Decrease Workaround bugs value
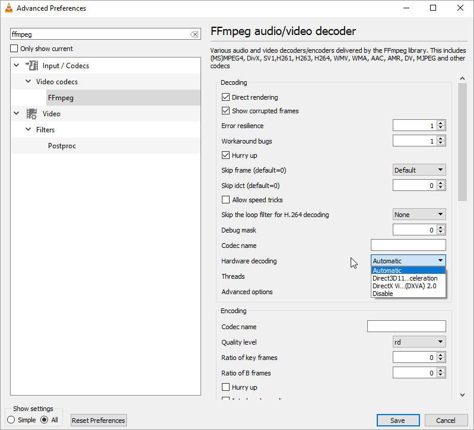This screenshot has width=474, height=430. (x=441, y=143)
